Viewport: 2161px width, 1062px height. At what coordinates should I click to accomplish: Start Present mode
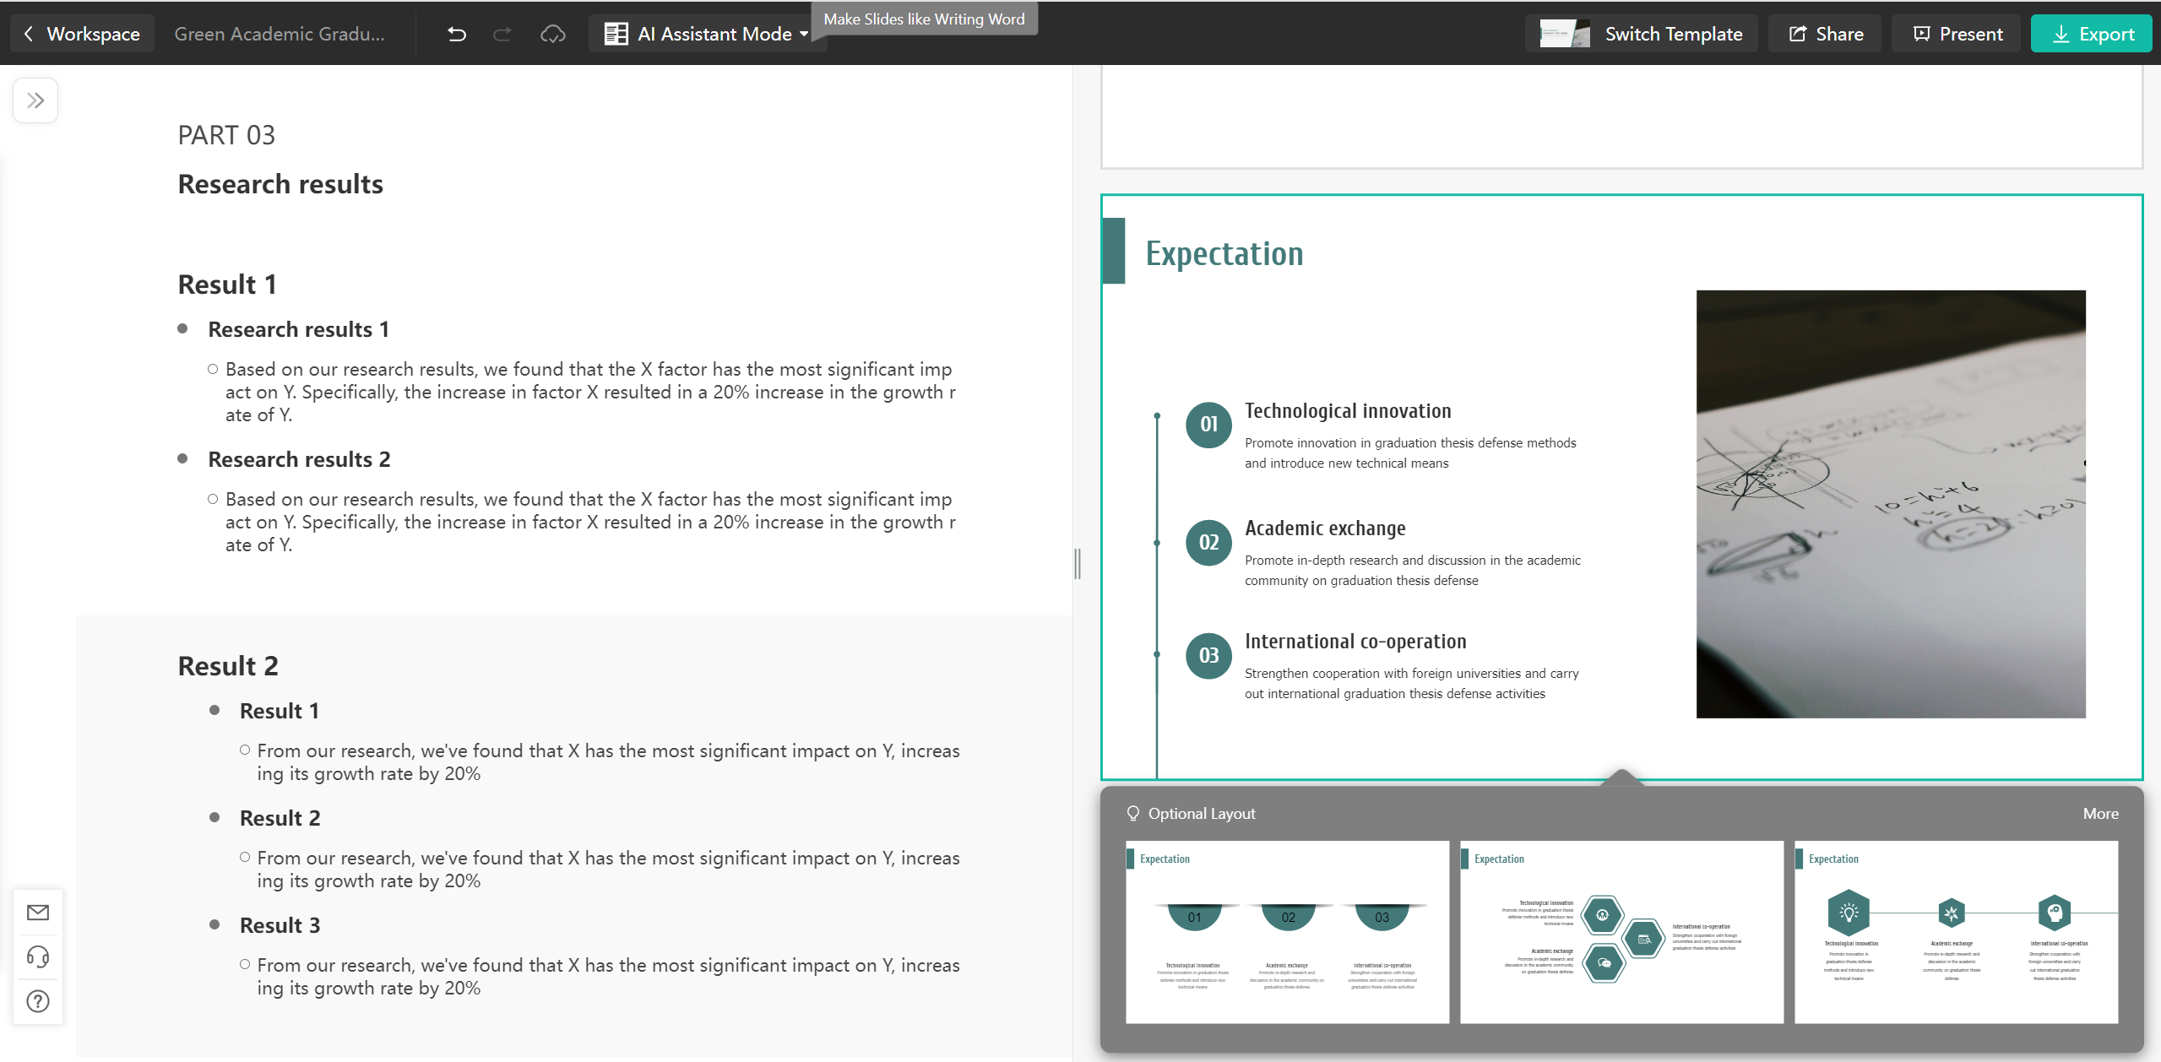[x=1957, y=34]
